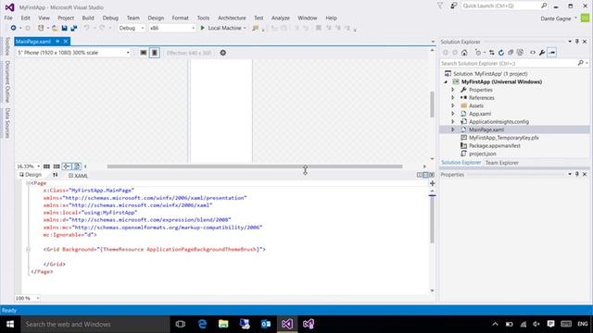The height and width of the screenshot is (333, 593).
Task: Click search magnifier in Solution Explorer
Action: [581, 63]
